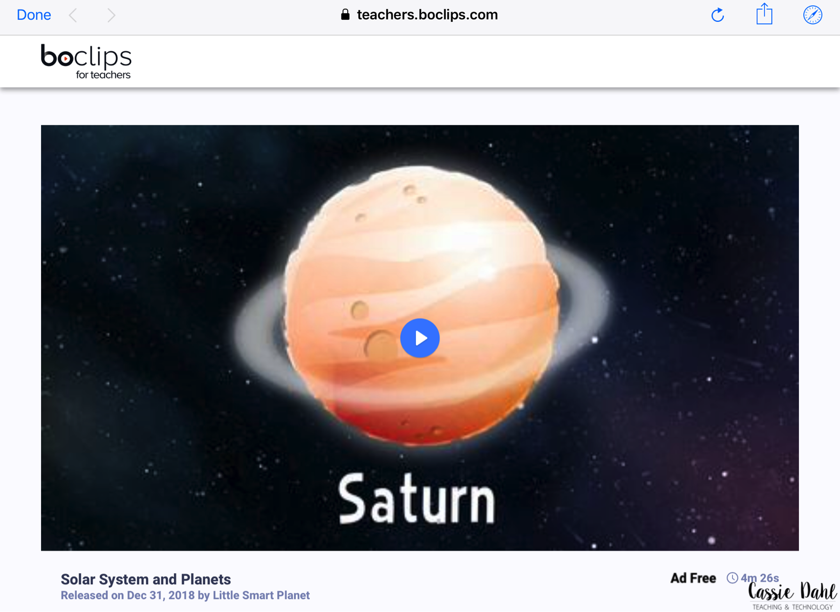
Task: Open page in Safari compass icon
Action: (x=812, y=15)
